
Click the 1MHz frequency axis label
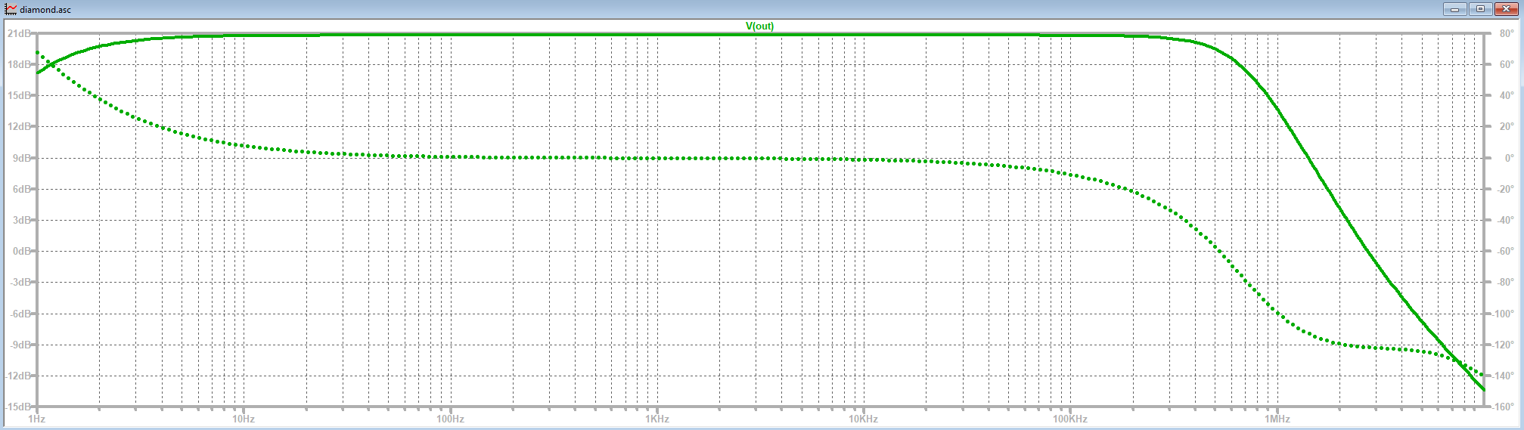point(1277,419)
